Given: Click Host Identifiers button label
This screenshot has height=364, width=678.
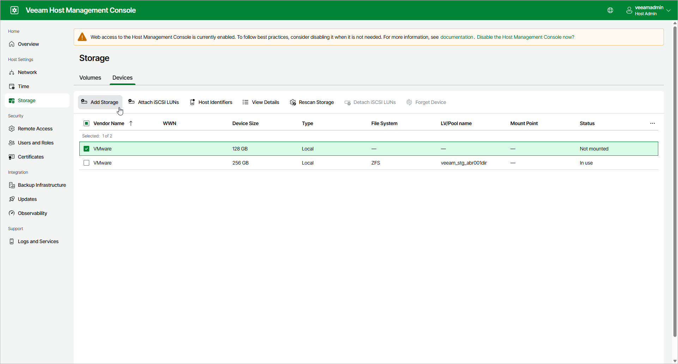Looking at the screenshot, I should [215, 102].
